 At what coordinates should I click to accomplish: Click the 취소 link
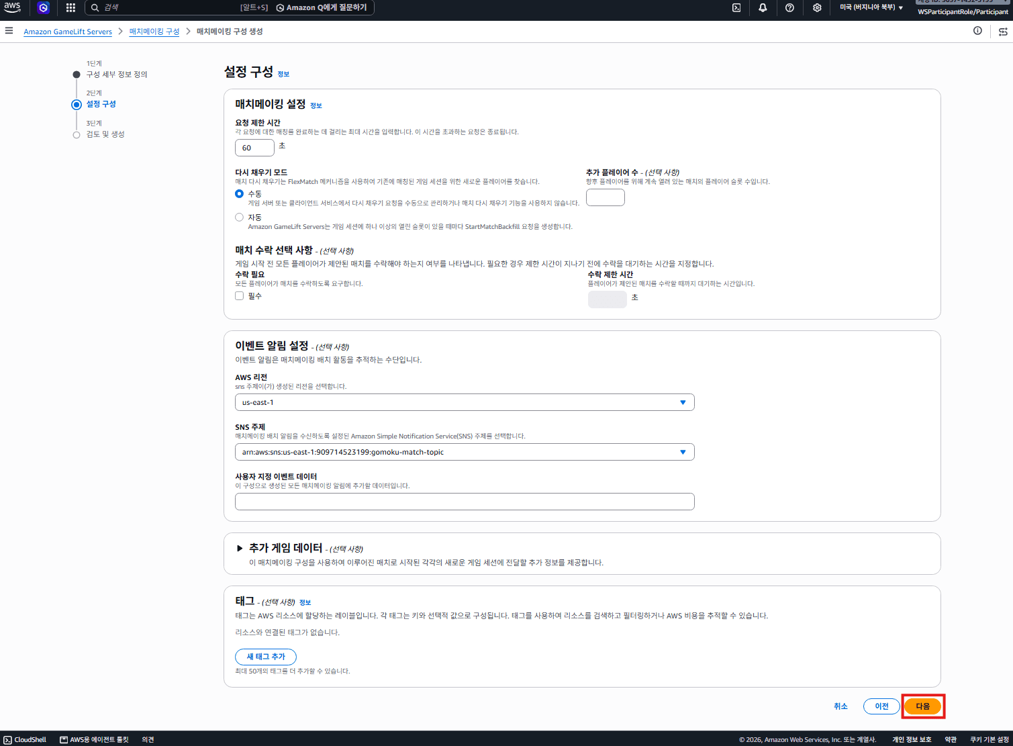(840, 706)
